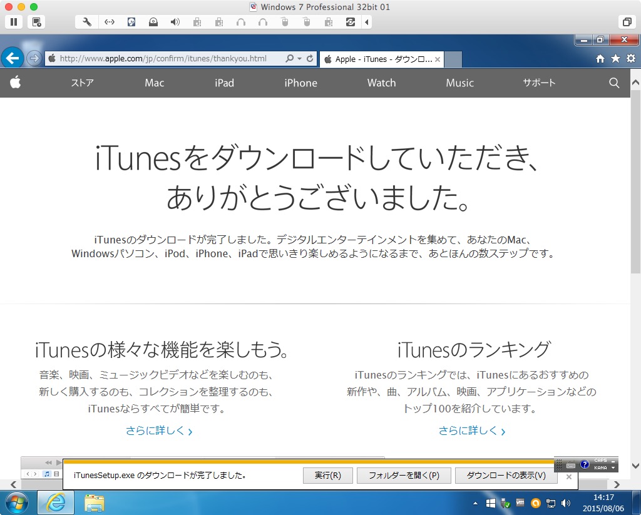Screen dimensions: 641x515
Task: Click the network adapter icon in VMware toolbar
Action: [109, 22]
